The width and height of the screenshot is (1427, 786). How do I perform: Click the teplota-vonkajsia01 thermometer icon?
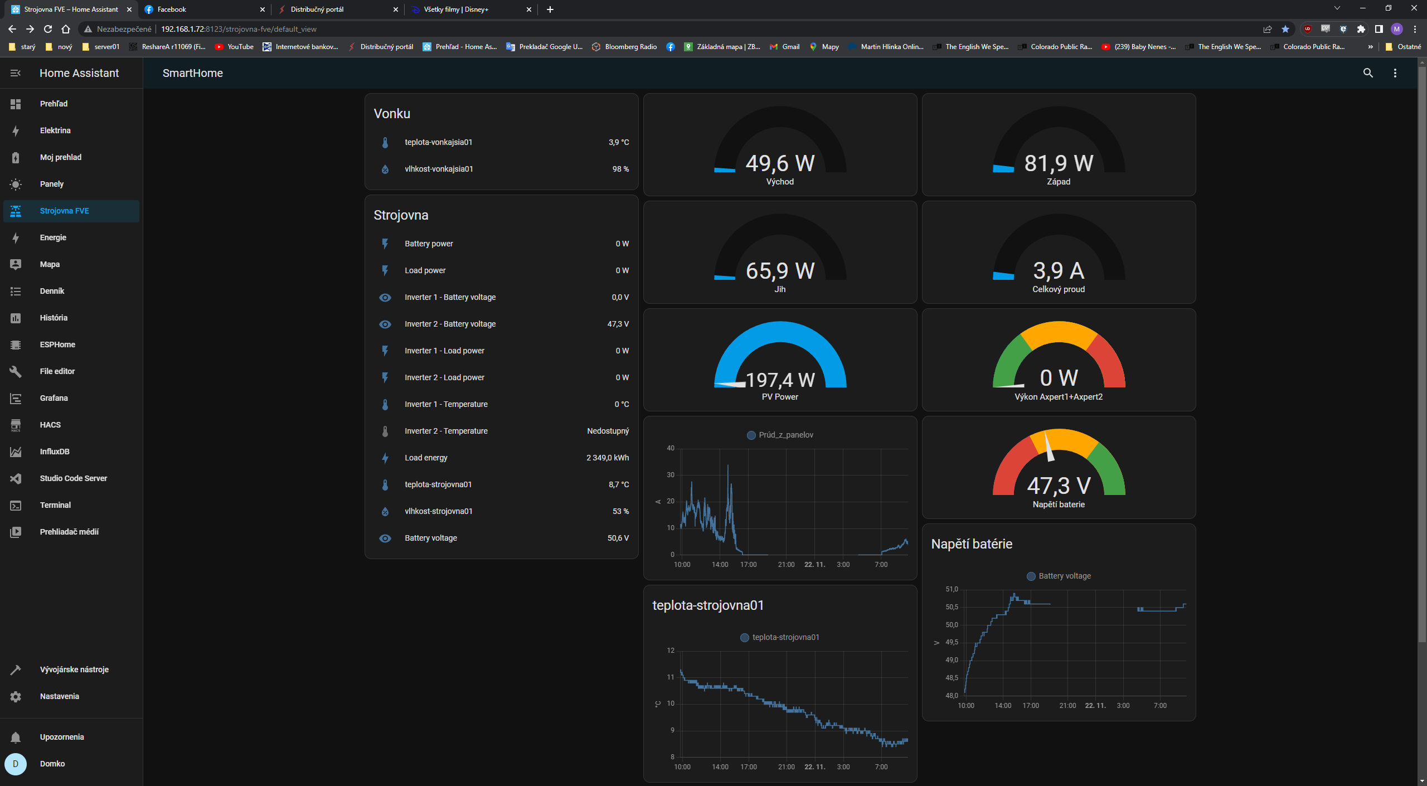385,142
